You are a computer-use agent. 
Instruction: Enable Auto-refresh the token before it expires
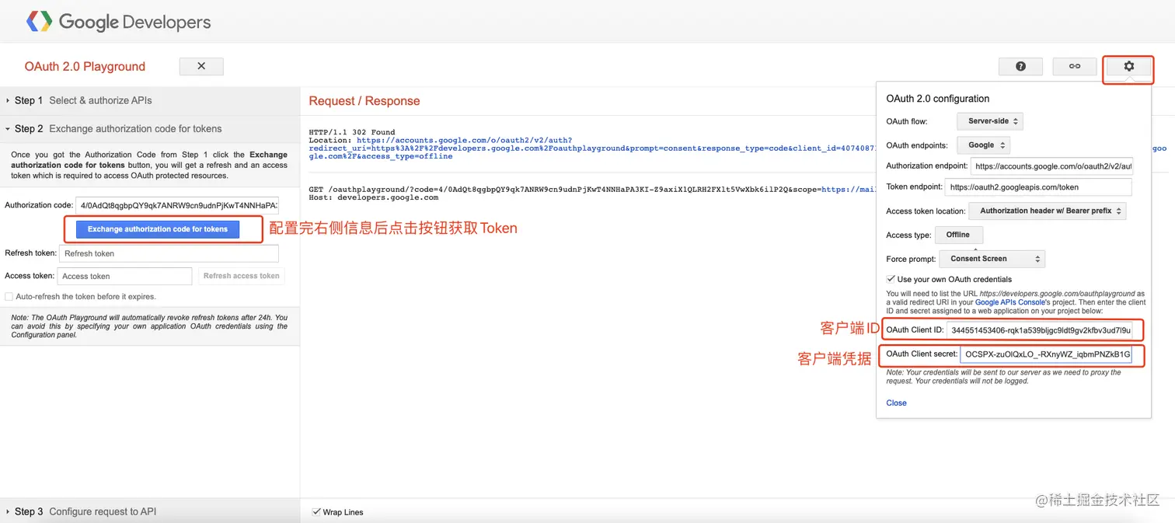[9, 297]
